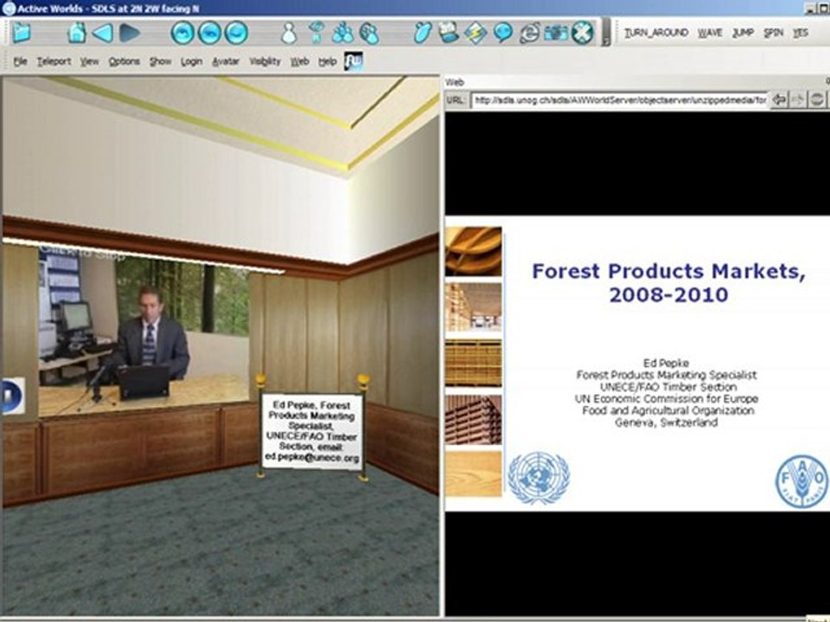
Task: Open the Help menu
Action: click(x=327, y=62)
